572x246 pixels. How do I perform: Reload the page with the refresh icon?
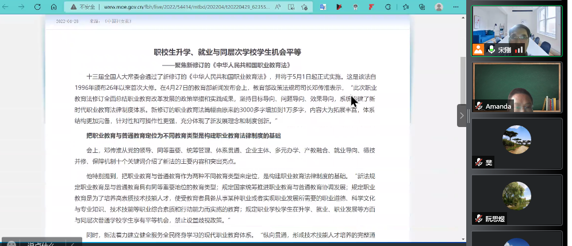37,7
